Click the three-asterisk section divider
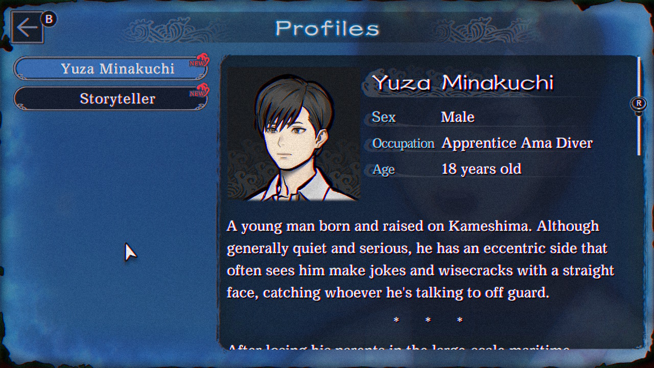This screenshot has height=368, width=654. [x=428, y=320]
